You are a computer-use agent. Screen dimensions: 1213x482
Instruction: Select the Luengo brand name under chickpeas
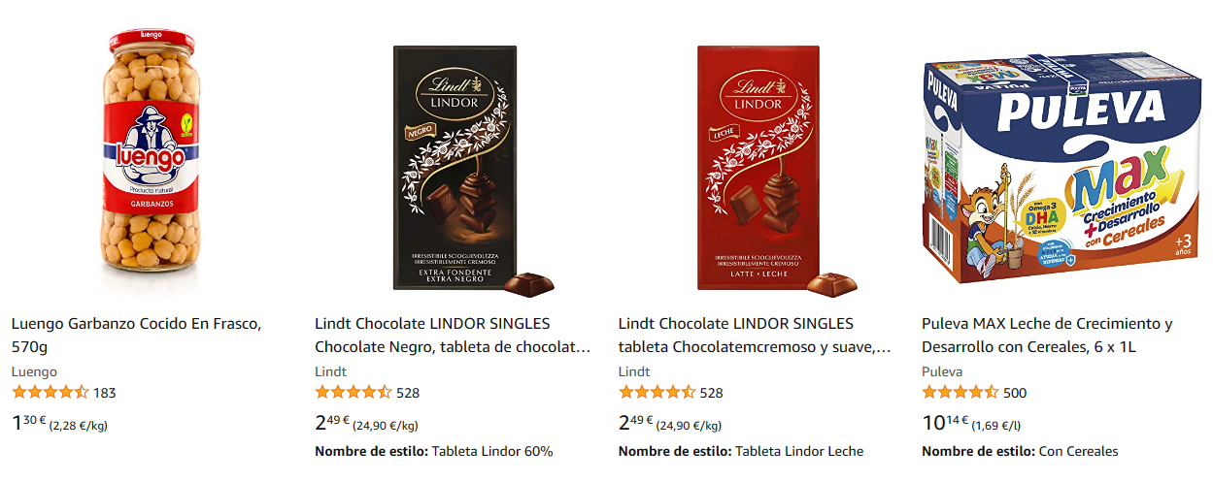34,371
